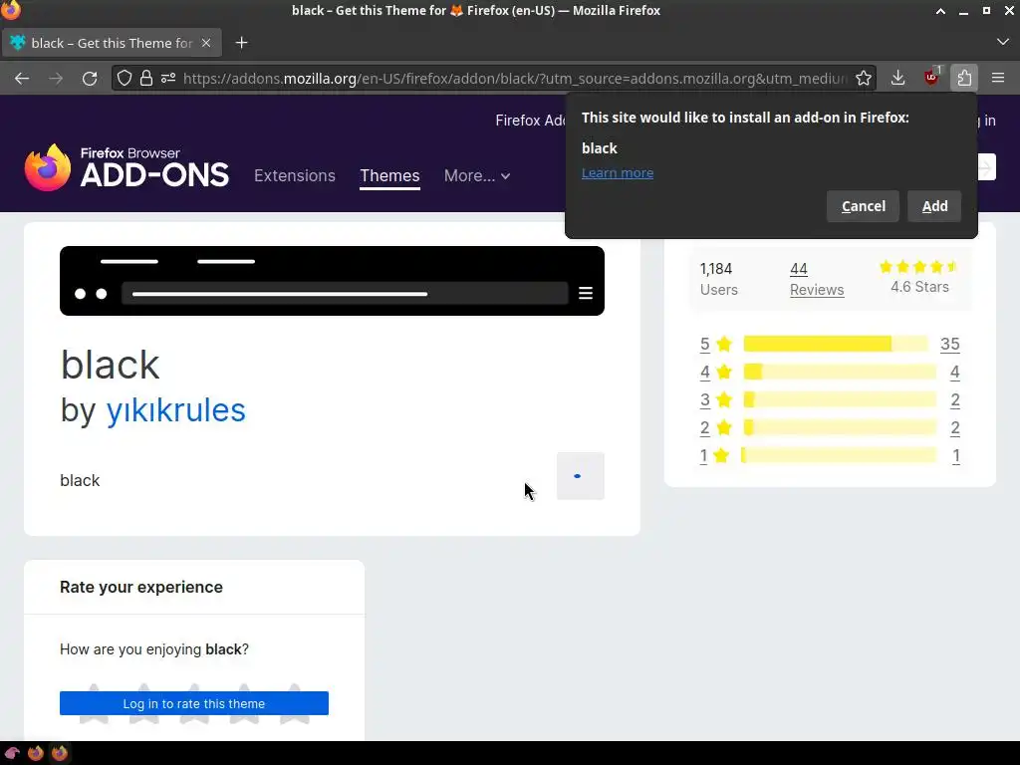
Task: Click the 35 count for five stars
Action: click(949, 344)
